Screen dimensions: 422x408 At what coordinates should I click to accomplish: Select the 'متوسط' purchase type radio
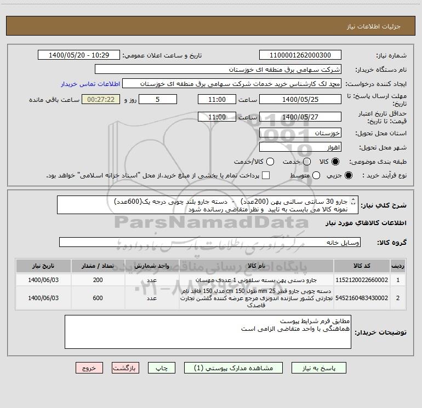(x=315, y=175)
